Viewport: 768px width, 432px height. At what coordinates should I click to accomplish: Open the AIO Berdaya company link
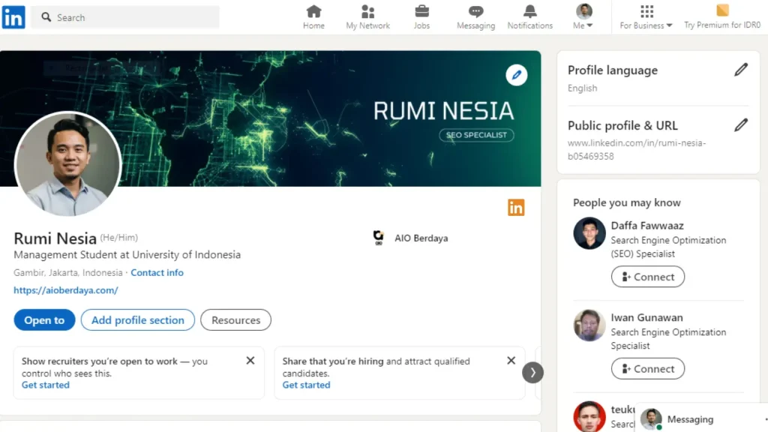pyautogui.click(x=421, y=238)
